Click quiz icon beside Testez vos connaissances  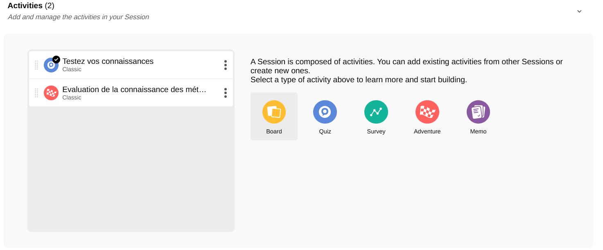tap(51, 65)
